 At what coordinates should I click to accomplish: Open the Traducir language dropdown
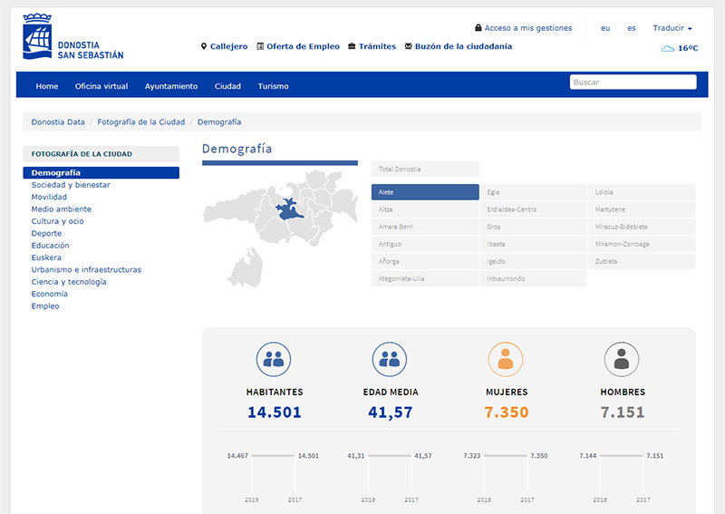[x=672, y=28]
